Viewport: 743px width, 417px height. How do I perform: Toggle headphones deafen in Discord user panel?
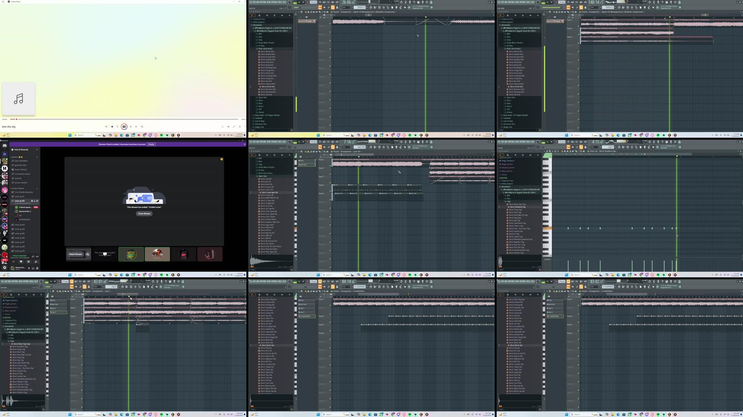(33, 268)
